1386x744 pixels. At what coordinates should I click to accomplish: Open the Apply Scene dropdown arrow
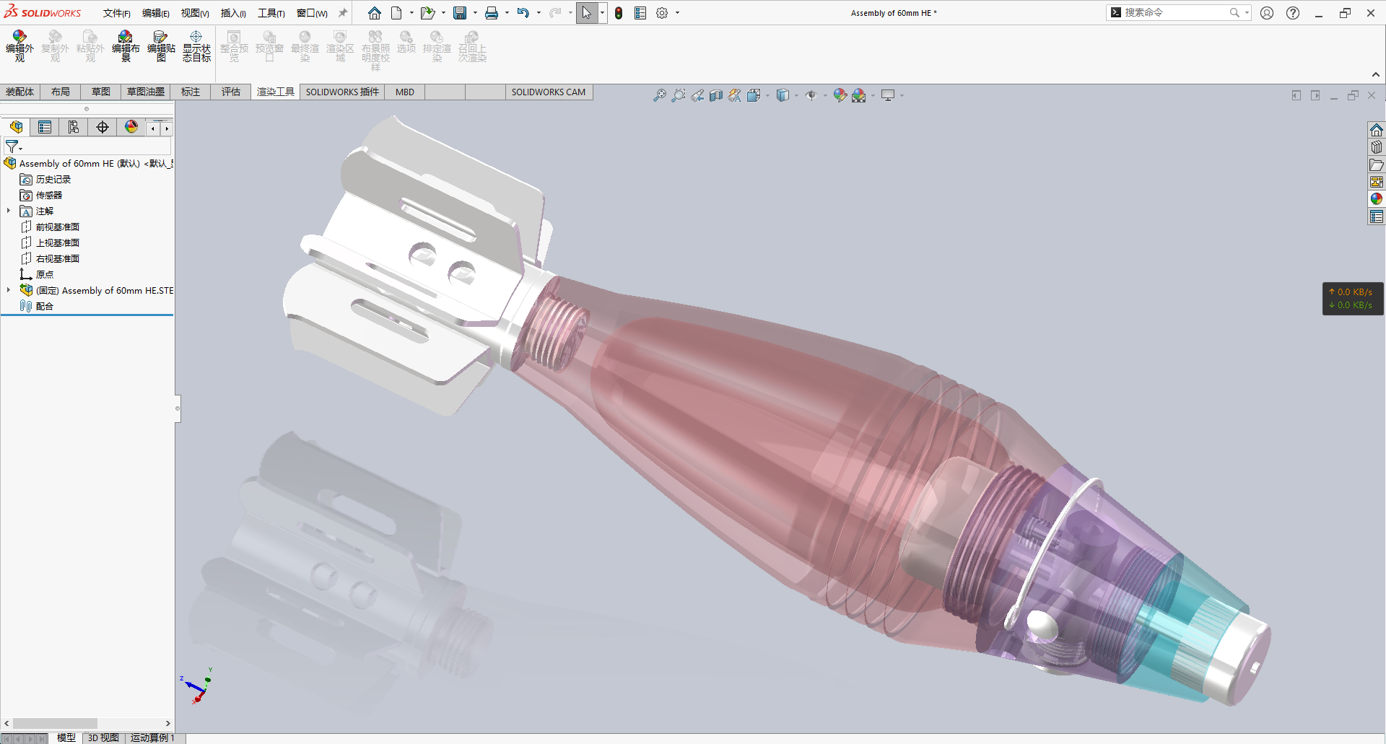pos(873,95)
